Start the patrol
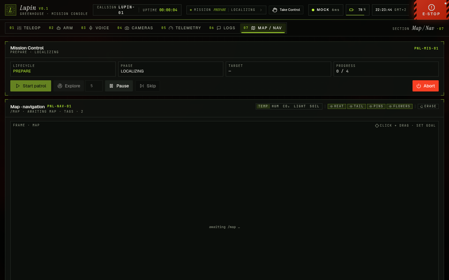Image resolution: width=449 pixels, height=280 pixels. [x=31, y=86]
